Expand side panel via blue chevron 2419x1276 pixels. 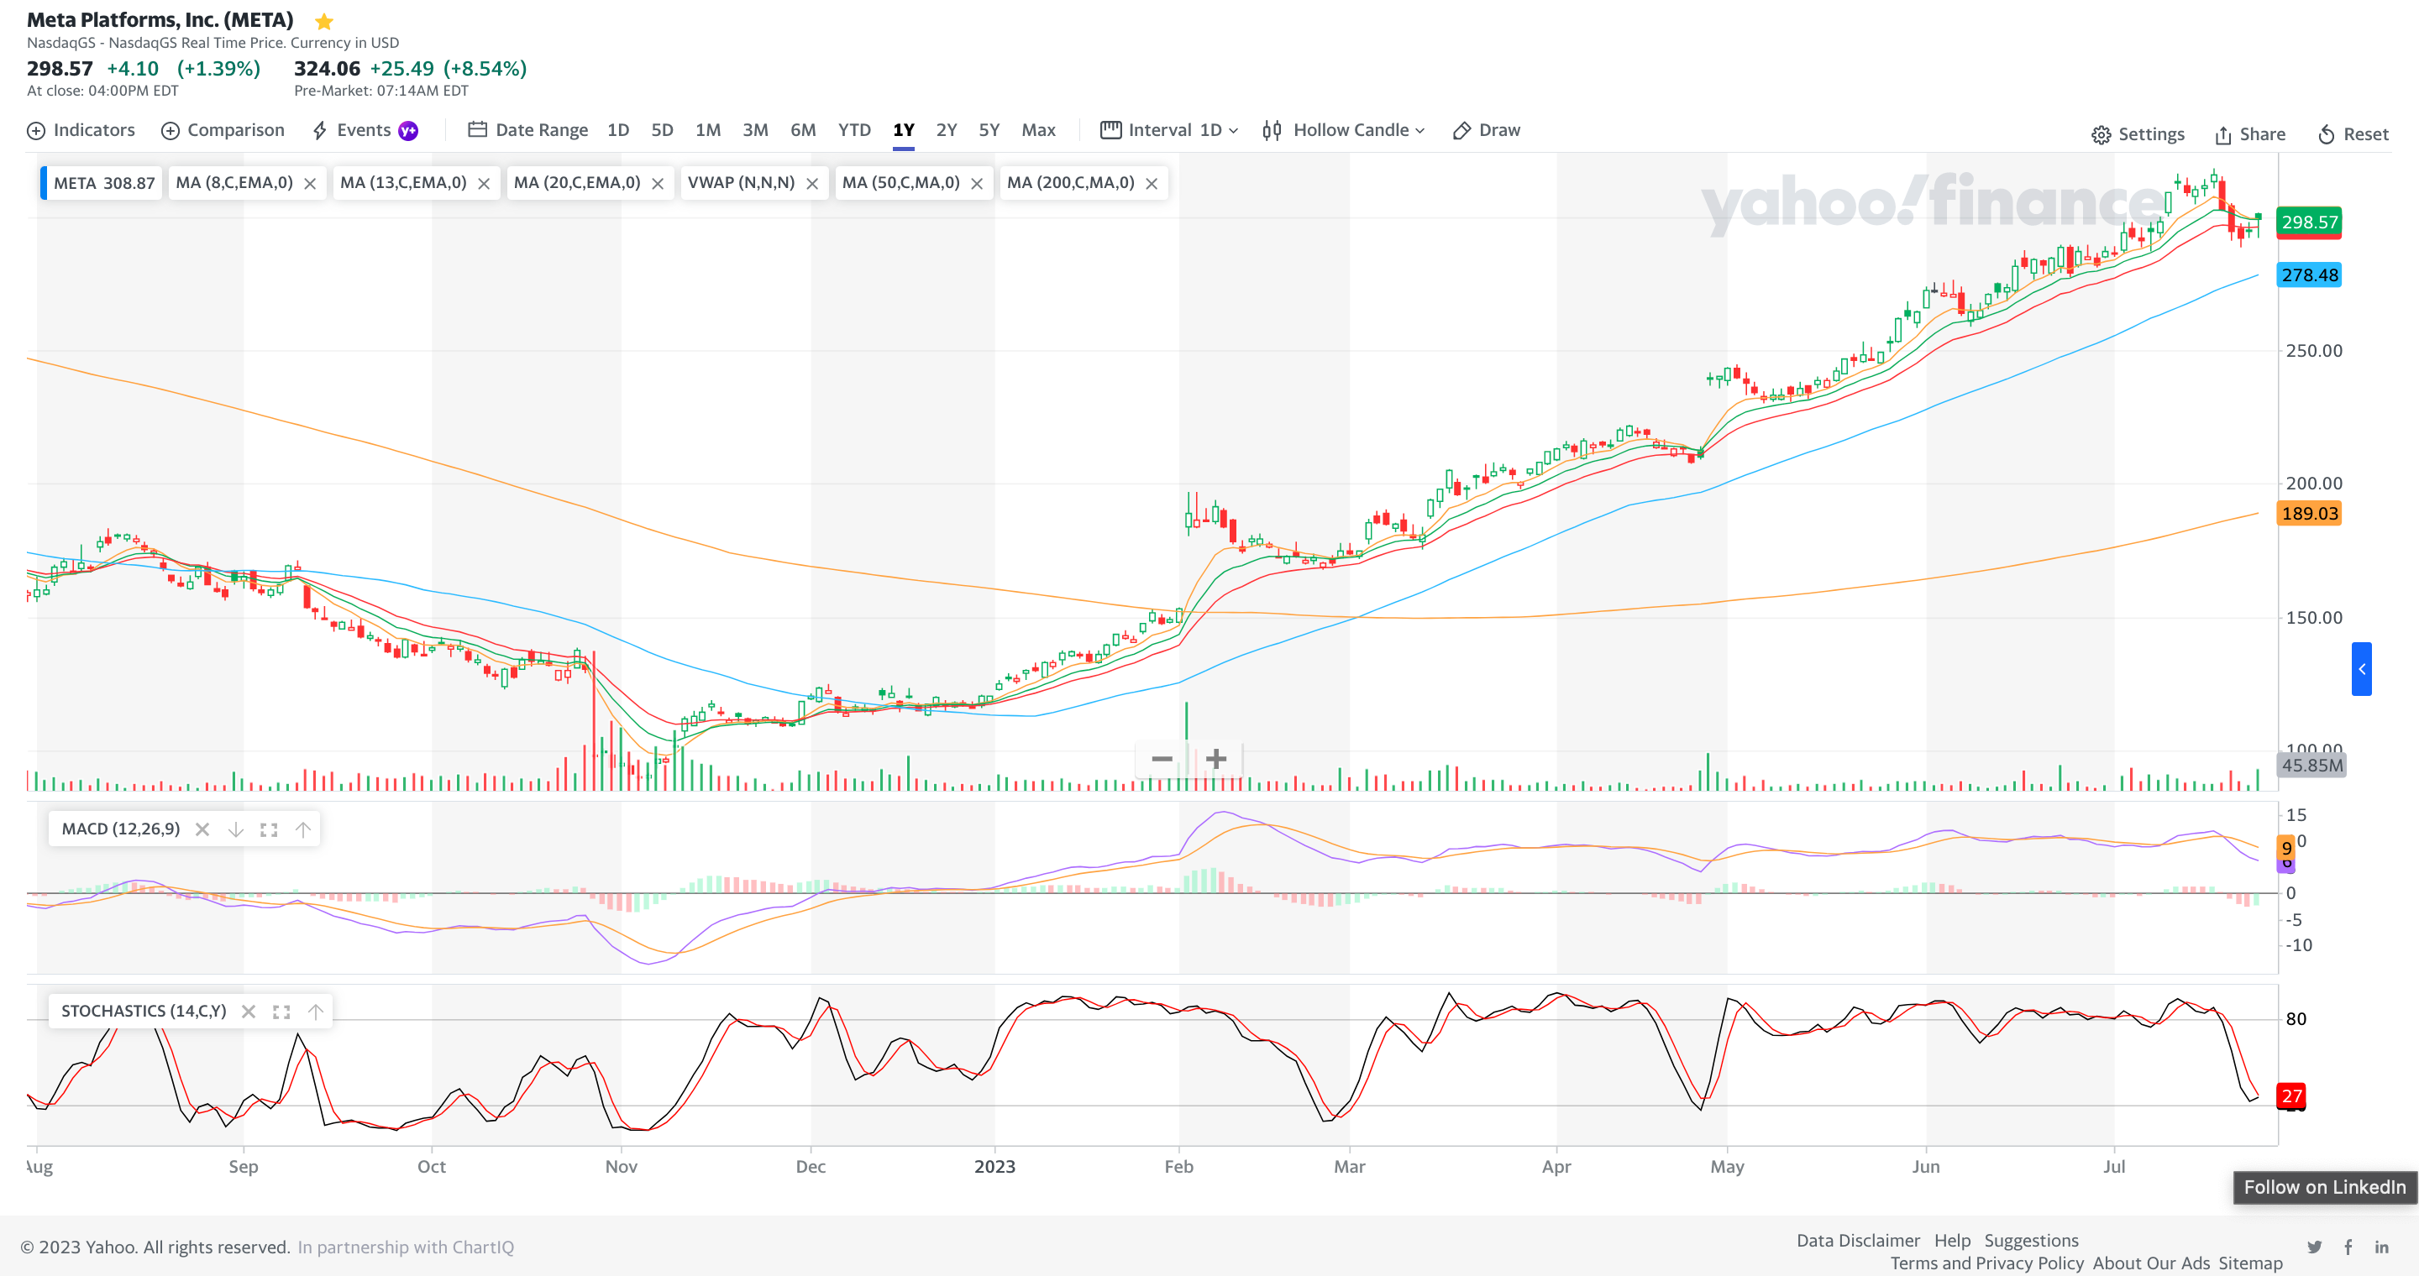tap(2362, 669)
